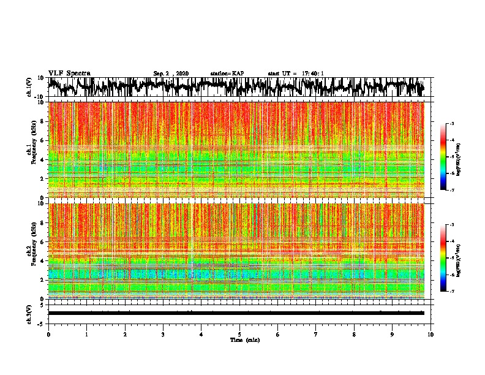Click the "2" kHz tick label of ch.2 spectrogram
The image size is (485, 375).
[42, 280]
